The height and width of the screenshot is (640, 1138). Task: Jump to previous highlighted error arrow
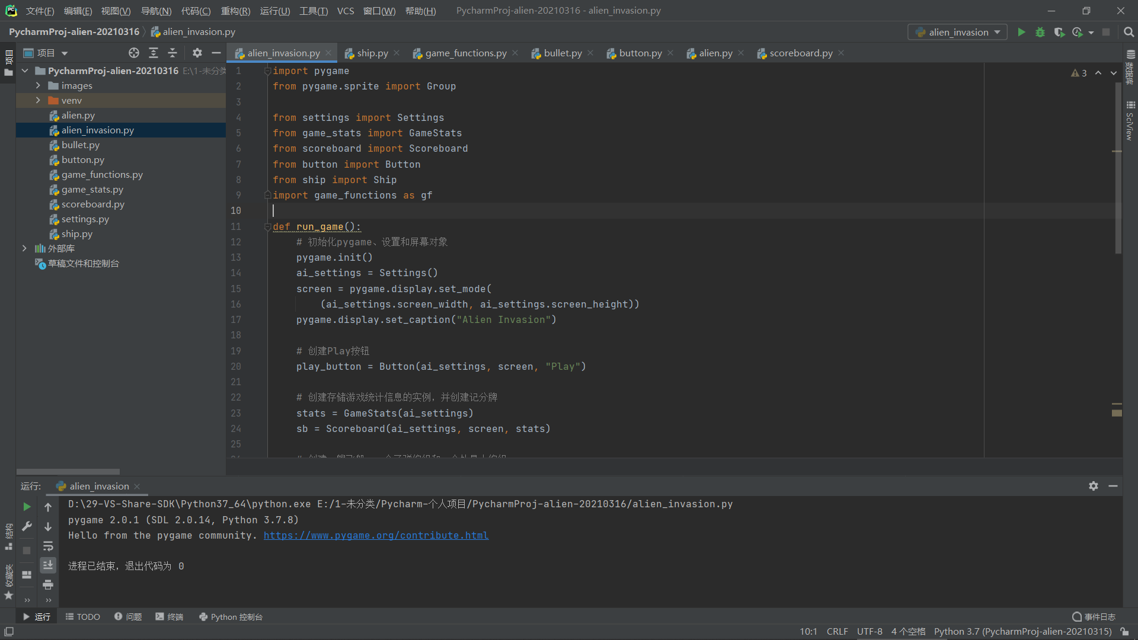coord(1098,73)
